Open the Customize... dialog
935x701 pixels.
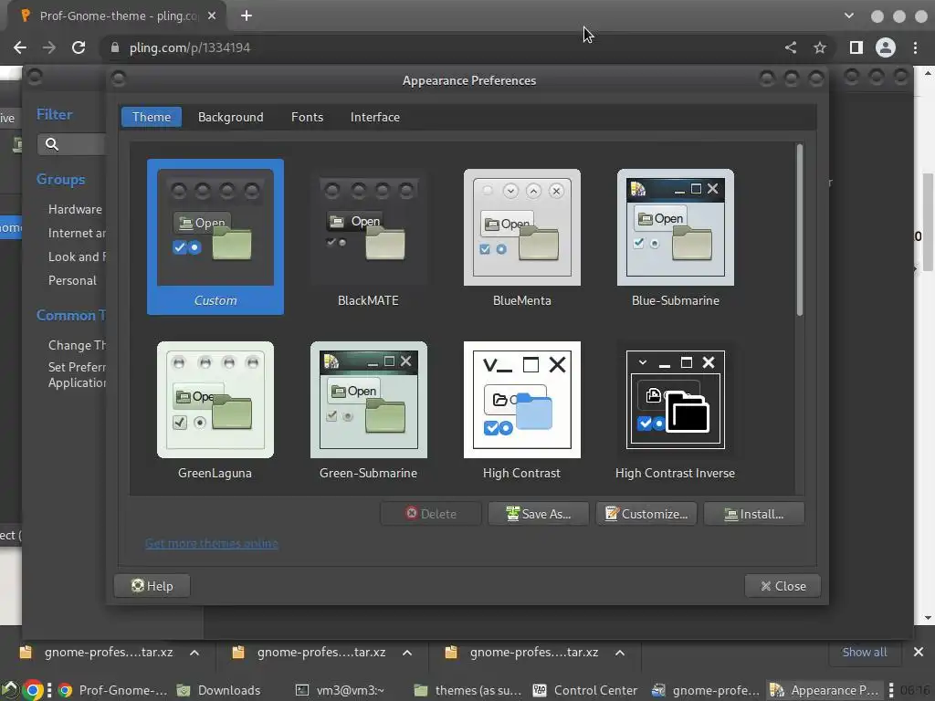click(x=646, y=514)
